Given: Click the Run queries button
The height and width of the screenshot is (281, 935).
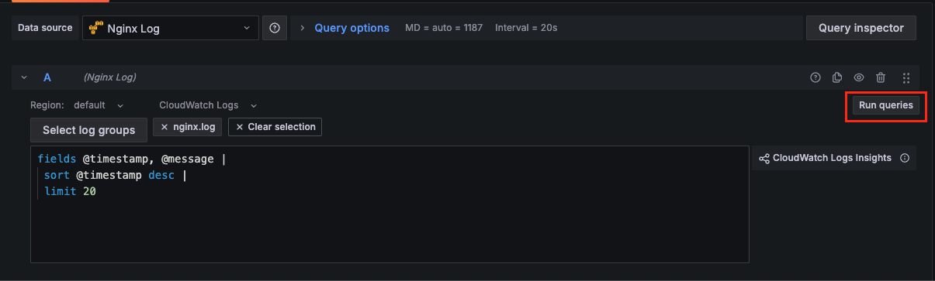Looking at the screenshot, I should pyautogui.click(x=886, y=105).
